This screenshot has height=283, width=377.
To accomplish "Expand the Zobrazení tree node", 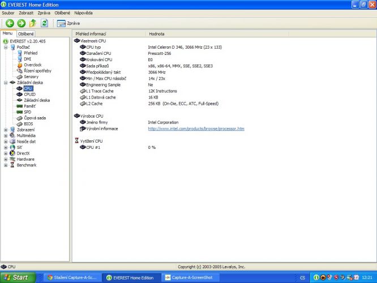I will pos(6,130).
